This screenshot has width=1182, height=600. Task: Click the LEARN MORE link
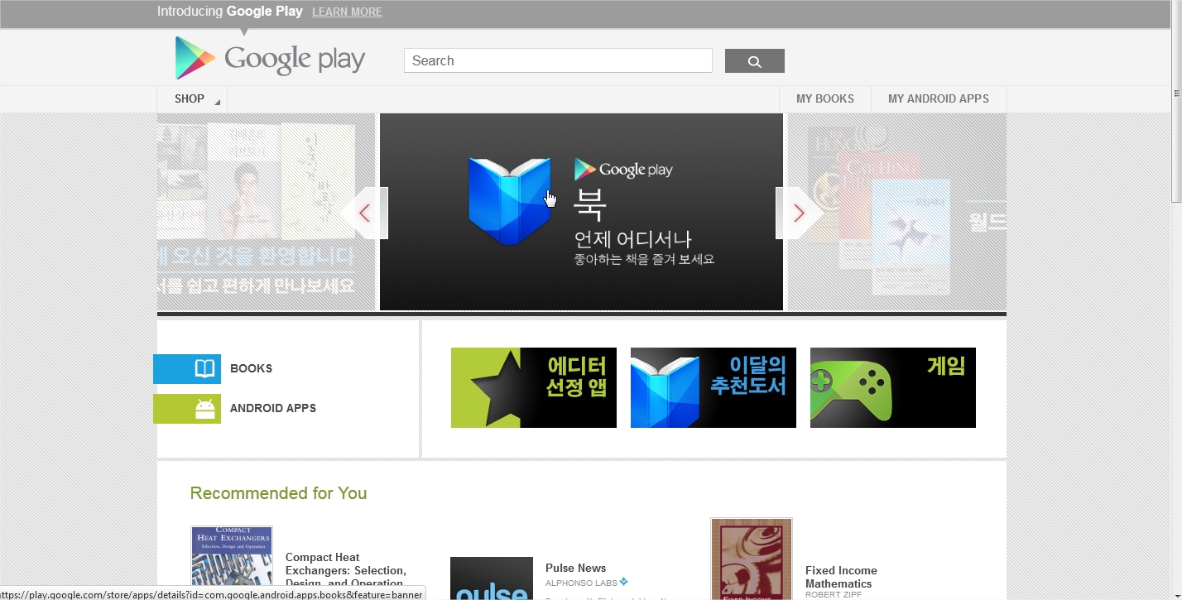(347, 12)
